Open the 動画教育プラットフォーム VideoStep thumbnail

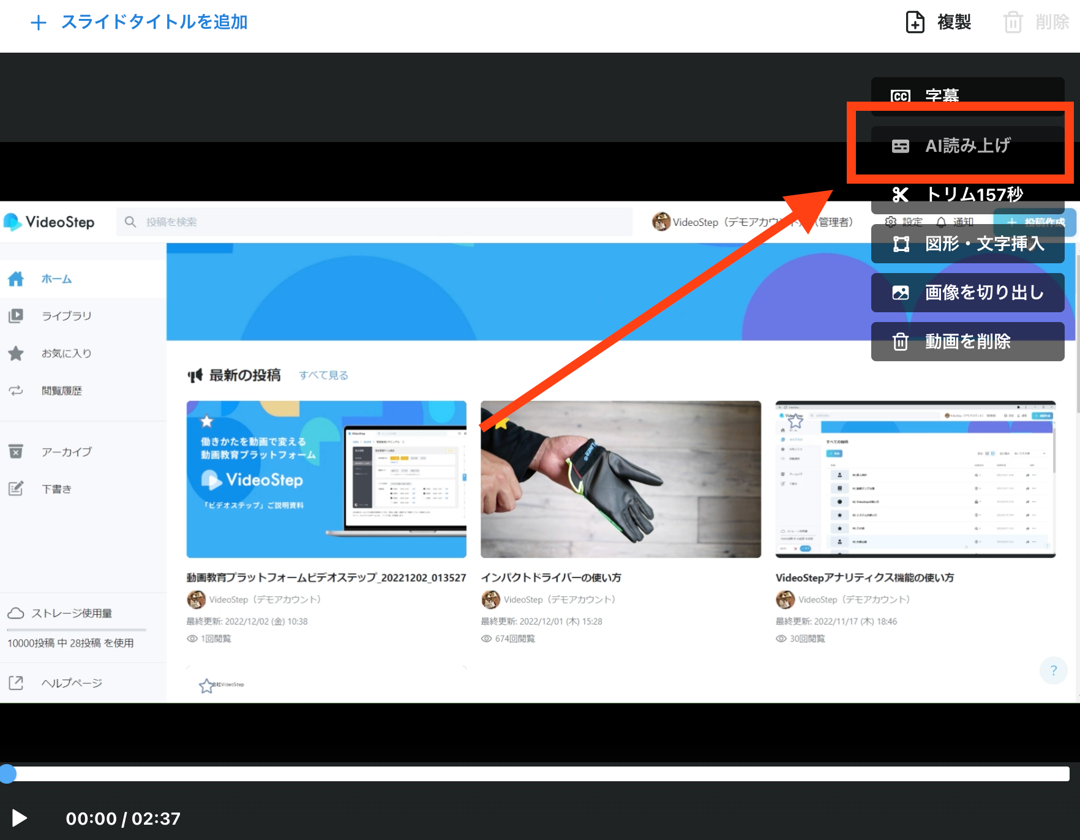(326, 479)
